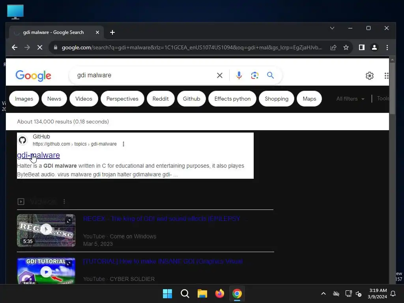The image size is (404, 303).
Task: Search by image with Lens
Action: click(x=254, y=75)
